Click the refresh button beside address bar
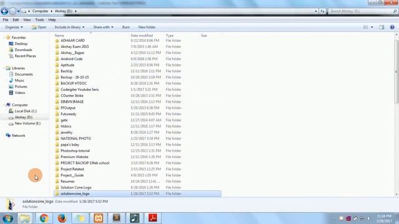399x224 pixels. (322, 11)
